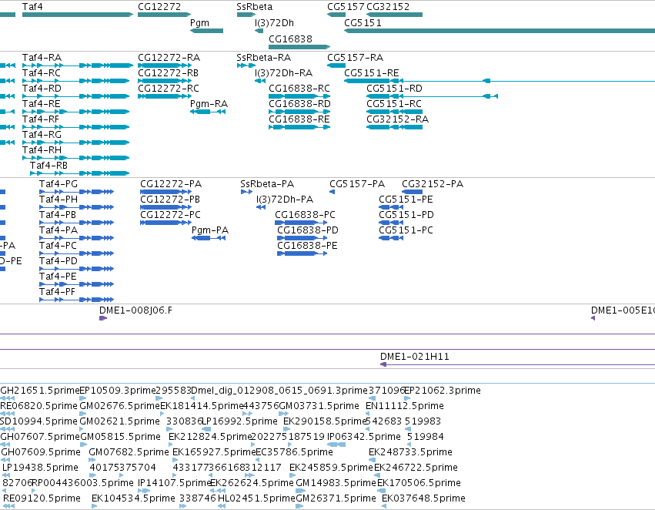
Task: Select transcript Taf4-RH
Action: coord(76,158)
